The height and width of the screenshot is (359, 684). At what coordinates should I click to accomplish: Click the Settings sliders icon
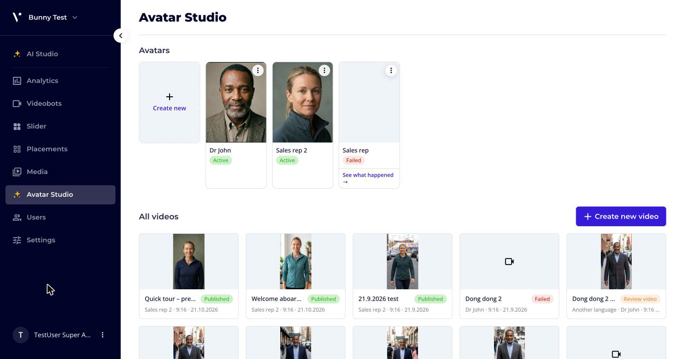point(17,240)
